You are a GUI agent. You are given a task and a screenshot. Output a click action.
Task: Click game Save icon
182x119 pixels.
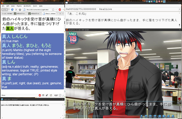pos(159,116)
